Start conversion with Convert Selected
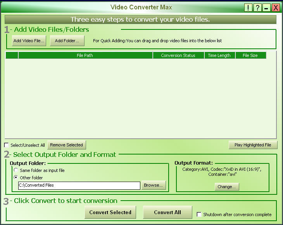 click(110, 212)
